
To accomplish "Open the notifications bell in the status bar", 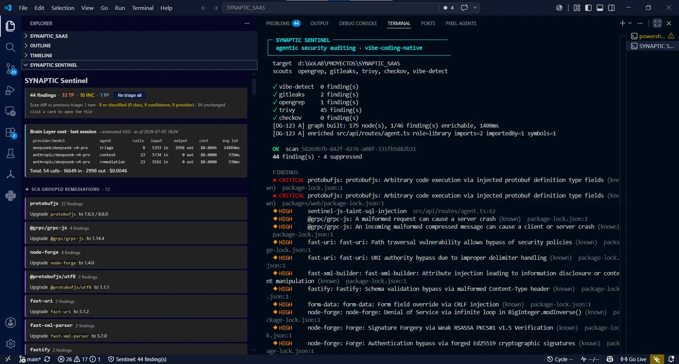I will 671,359.
